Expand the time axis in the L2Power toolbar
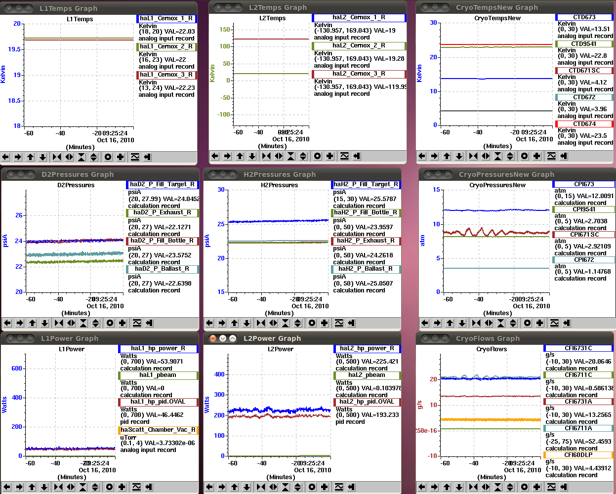The image size is (616, 494). pyautogui.click(x=273, y=487)
